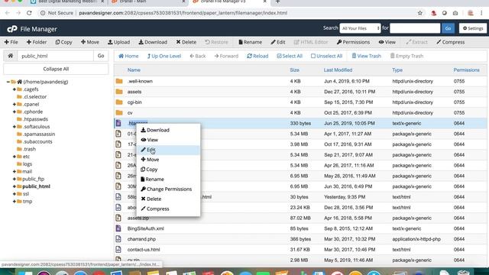Go to Home in navigation bar
Viewport: 489px width, 275px height.
pyautogui.click(x=128, y=56)
